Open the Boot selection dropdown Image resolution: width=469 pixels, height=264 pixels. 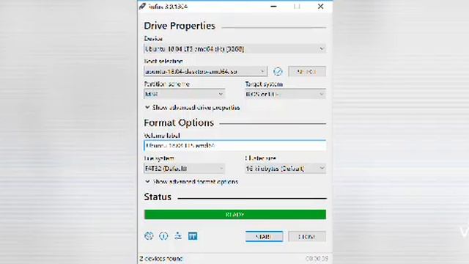tap(205, 72)
